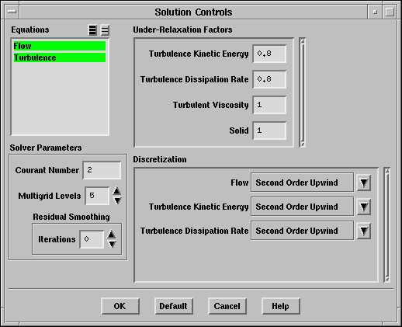Screen dimensions: 402x327
Task: Open Help for Solution Controls
Action: [281, 306]
